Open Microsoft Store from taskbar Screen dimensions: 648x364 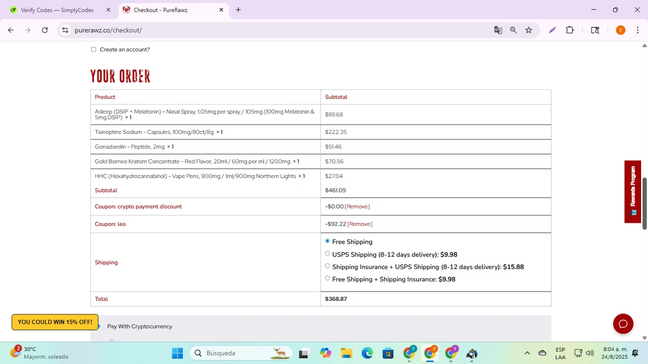tap(388, 353)
